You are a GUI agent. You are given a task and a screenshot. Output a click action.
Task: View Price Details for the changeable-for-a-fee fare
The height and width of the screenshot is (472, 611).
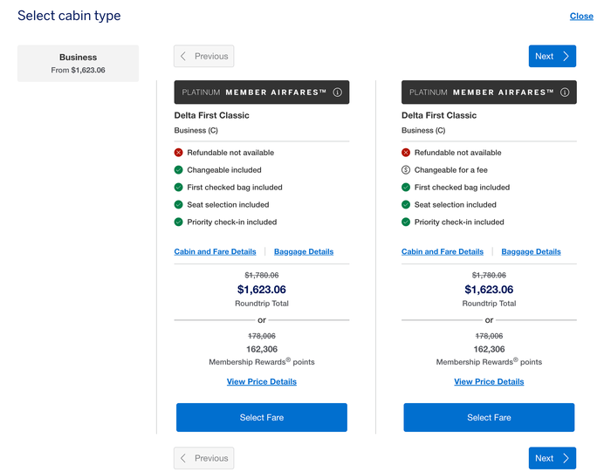tap(489, 381)
